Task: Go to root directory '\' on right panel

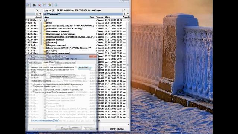Action: point(125,10)
